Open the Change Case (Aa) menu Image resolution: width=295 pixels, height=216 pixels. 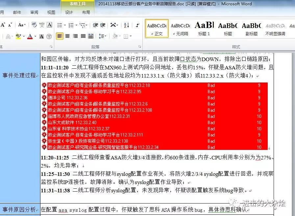coord(22,25)
